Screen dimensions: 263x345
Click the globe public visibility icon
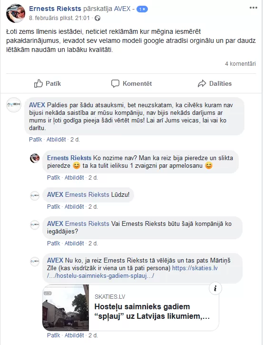pyautogui.click(x=97, y=18)
